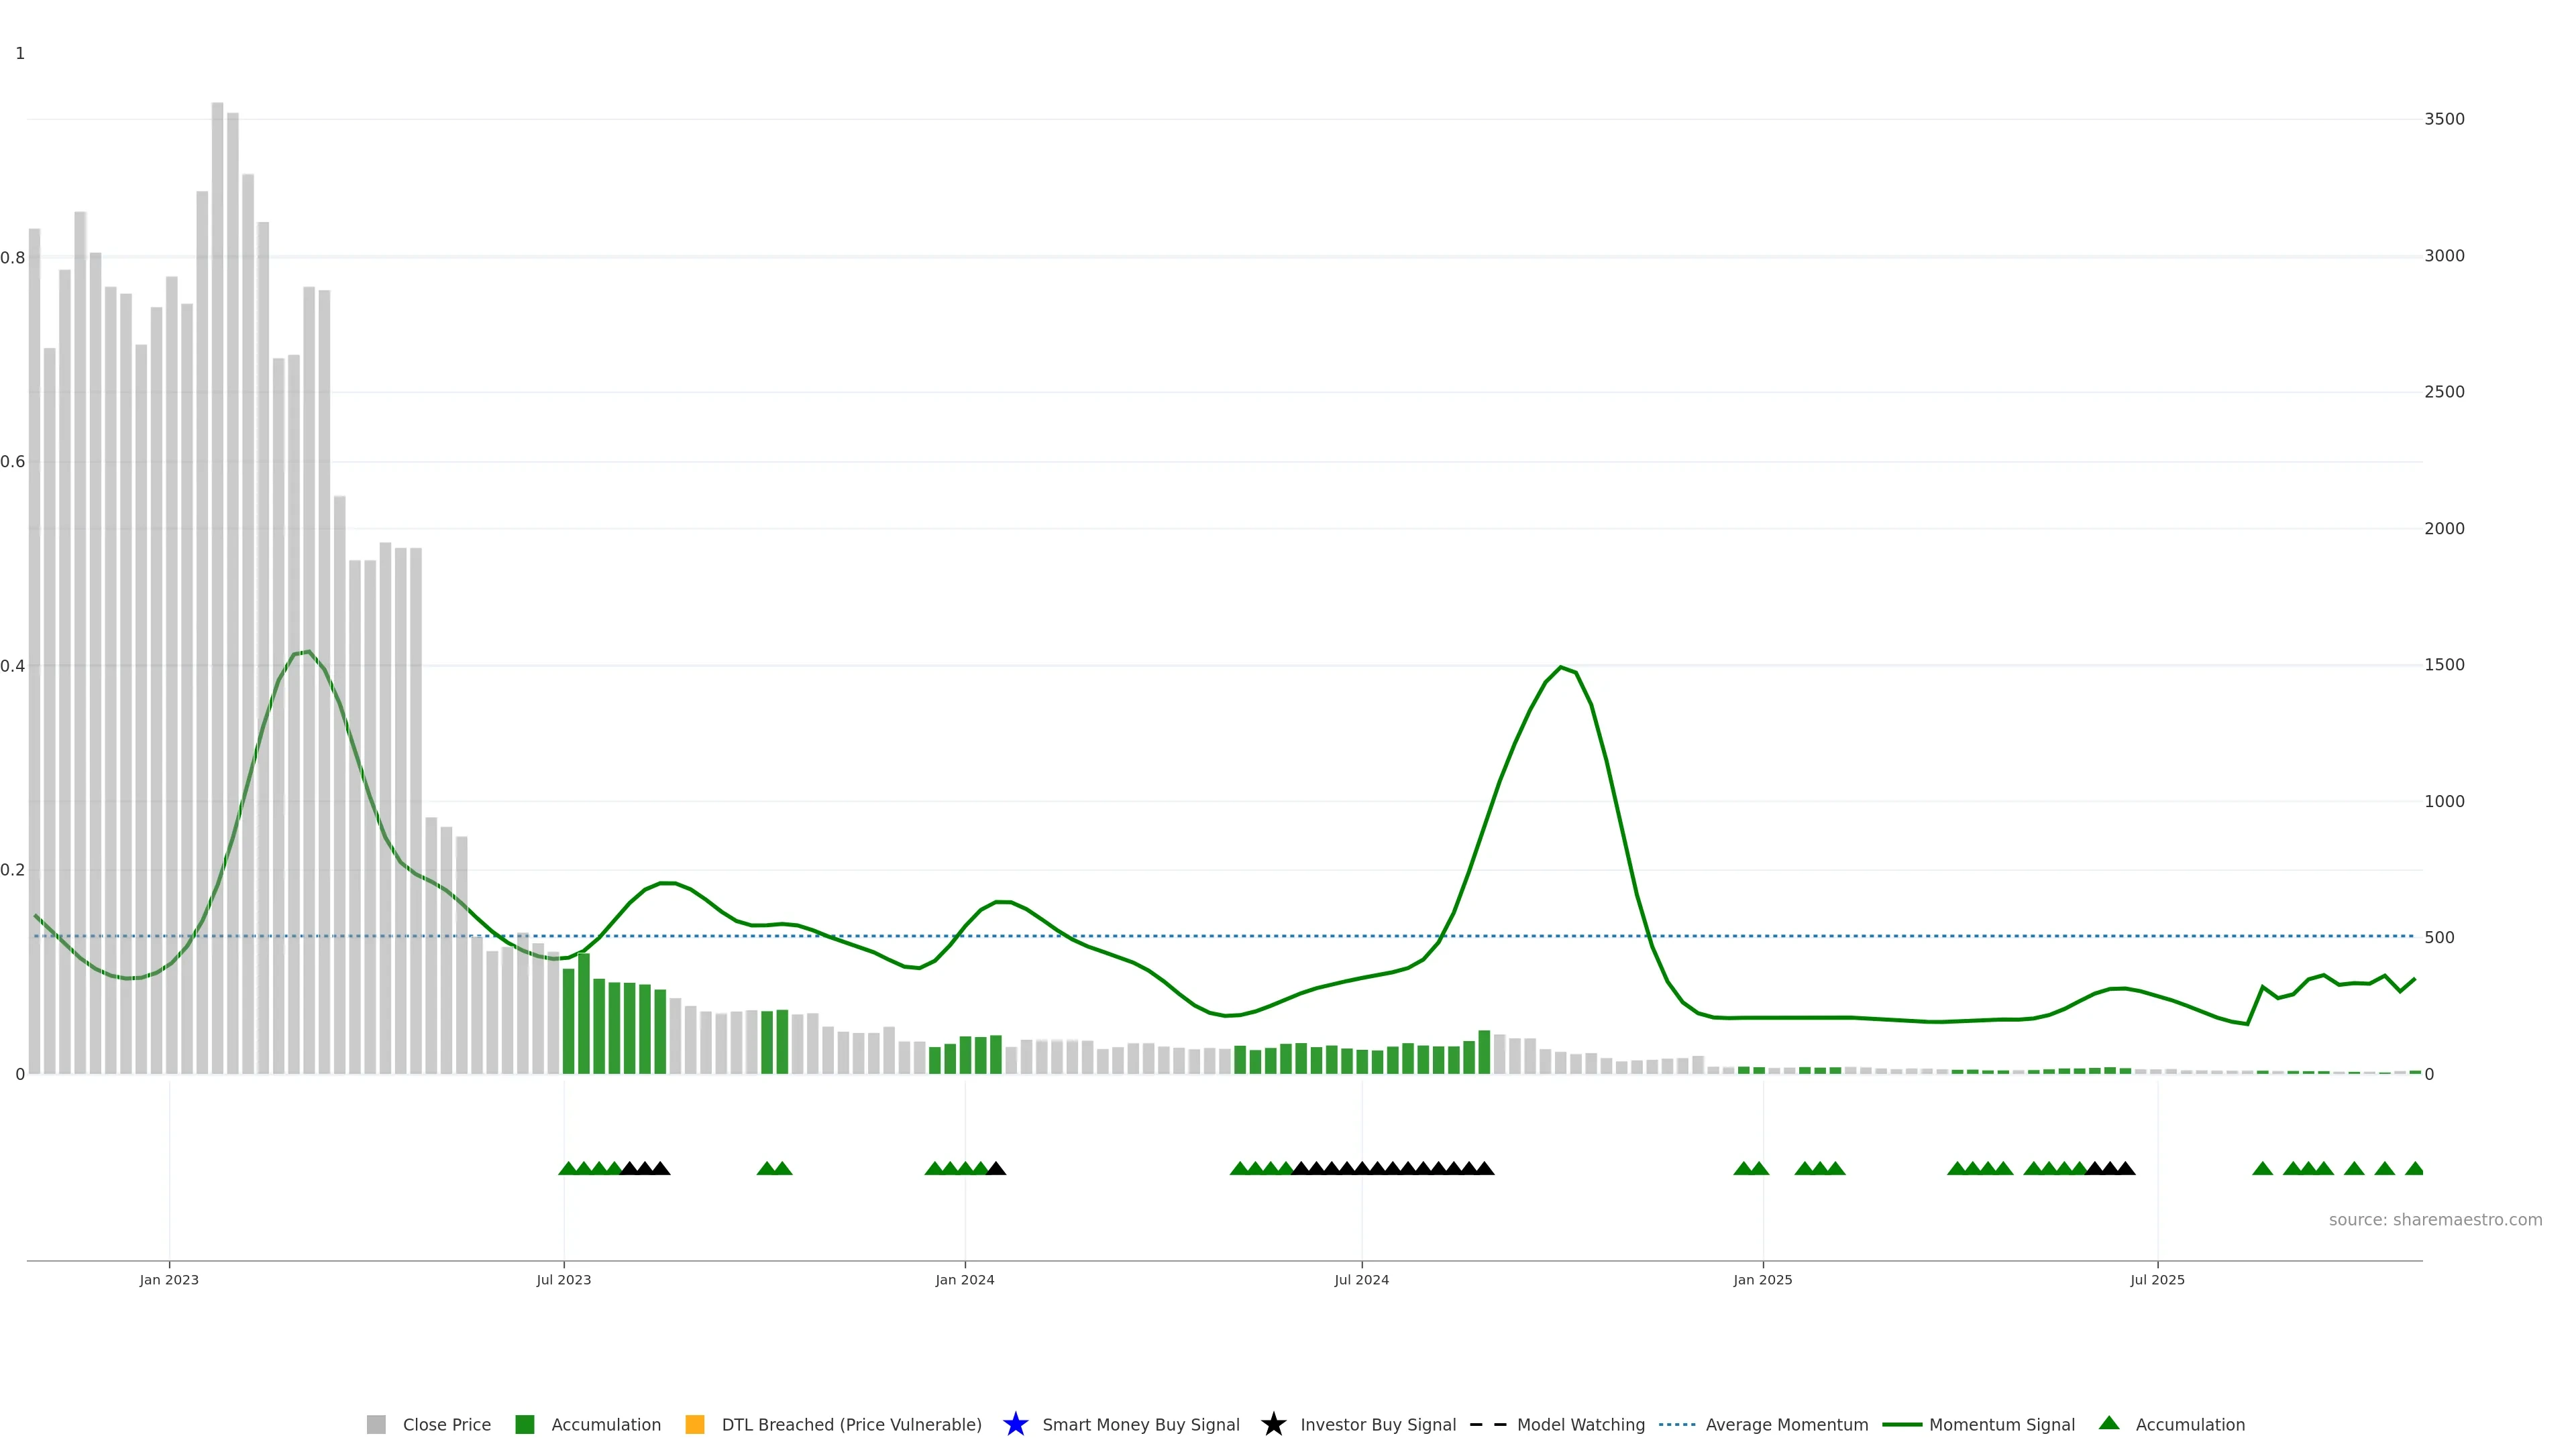Click the gray Close Price legend square
Image resolution: width=2576 pixels, height=1448 pixels.
point(376,1425)
